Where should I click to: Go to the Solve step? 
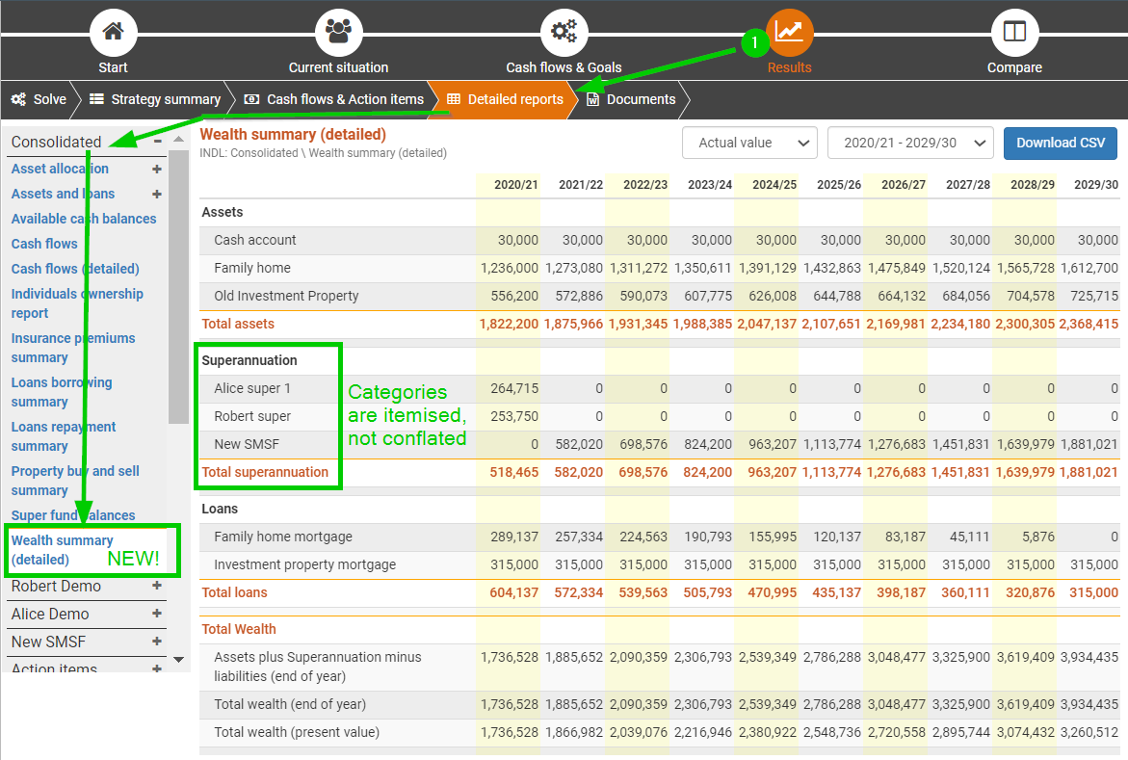pos(39,99)
